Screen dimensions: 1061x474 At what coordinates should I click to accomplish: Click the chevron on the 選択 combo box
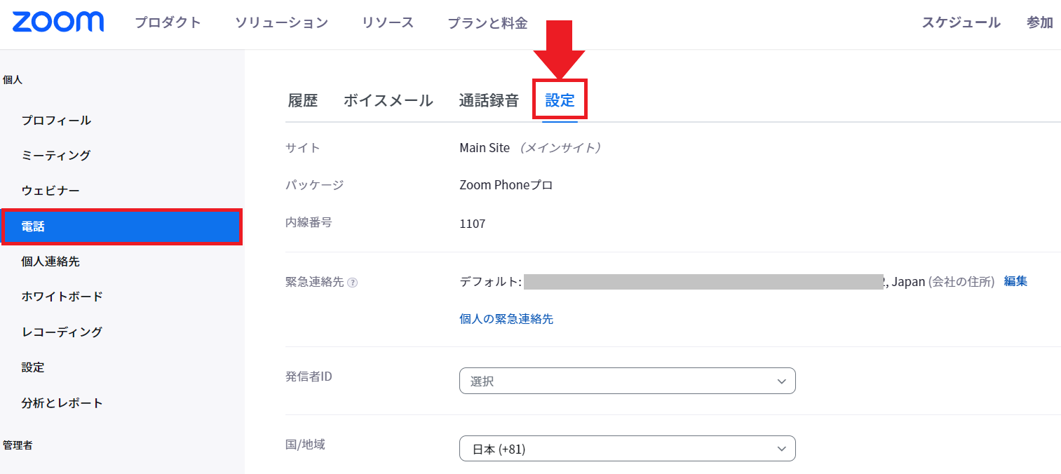(782, 381)
